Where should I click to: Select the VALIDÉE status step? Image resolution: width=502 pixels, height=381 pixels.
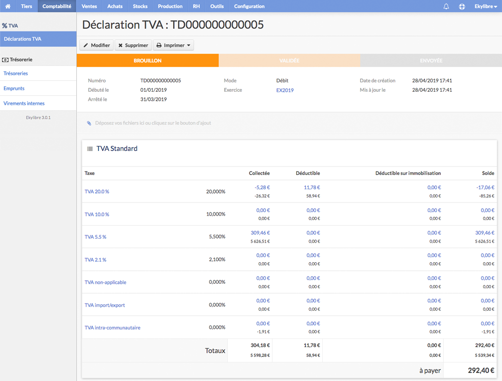[290, 61]
